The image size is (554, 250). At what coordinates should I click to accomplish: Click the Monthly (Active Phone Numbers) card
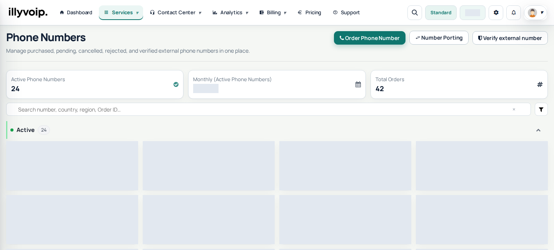point(277,84)
